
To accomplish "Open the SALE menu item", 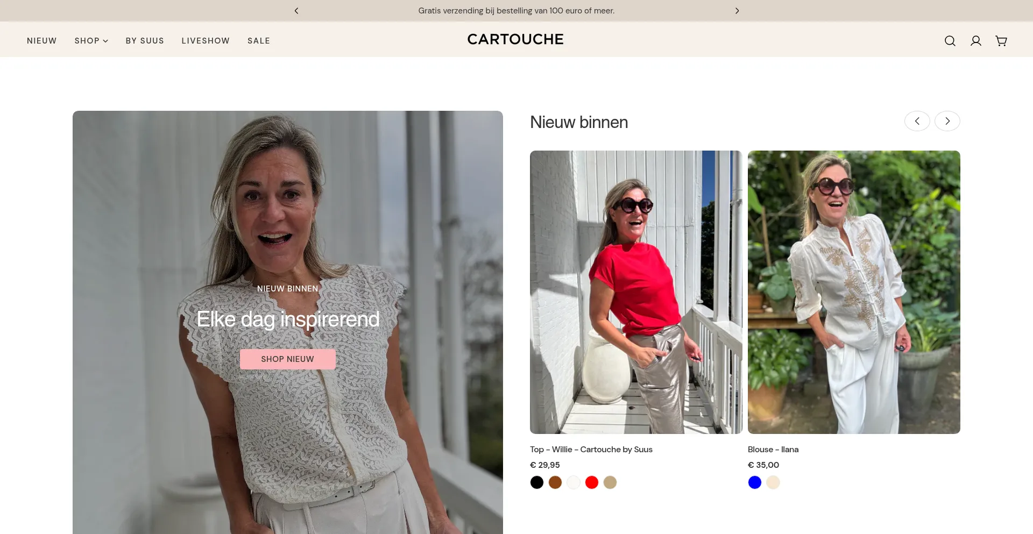I will coord(259,41).
